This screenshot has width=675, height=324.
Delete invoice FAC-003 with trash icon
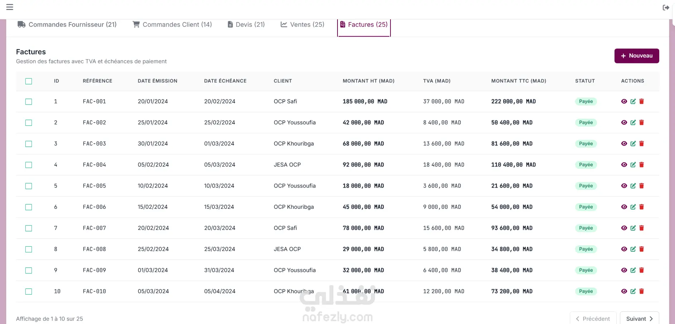coord(641,144)
